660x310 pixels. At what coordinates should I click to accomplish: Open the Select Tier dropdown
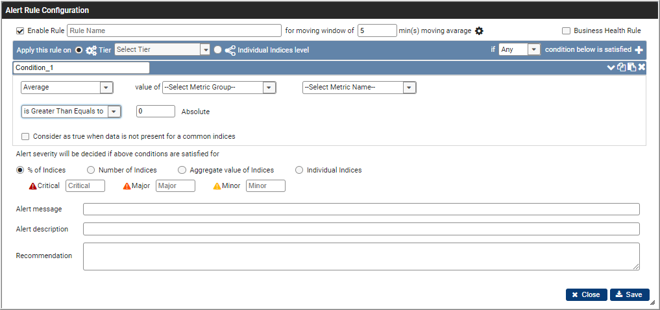[162, 50]
